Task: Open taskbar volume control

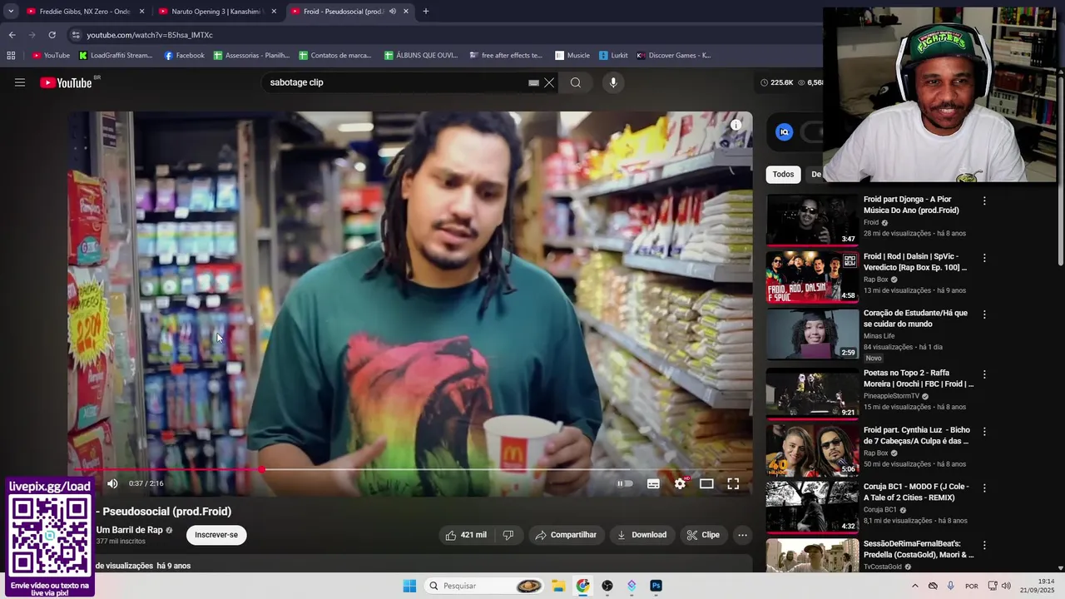Action: (1006, 586)
